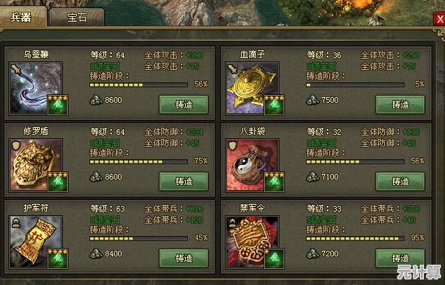The image size is (445, 285).
Task: Open the green gem slot on 八卦袋
Action: pos(274,182)
